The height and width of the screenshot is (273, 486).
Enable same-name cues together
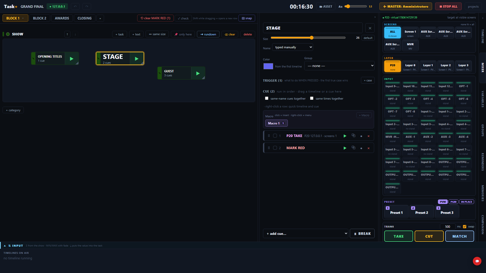(267, 98)
